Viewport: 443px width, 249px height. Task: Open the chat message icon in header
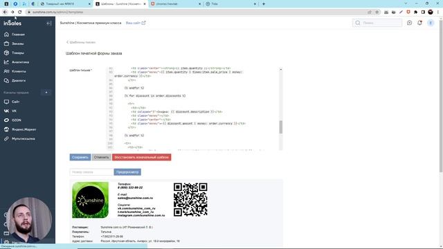409,23
